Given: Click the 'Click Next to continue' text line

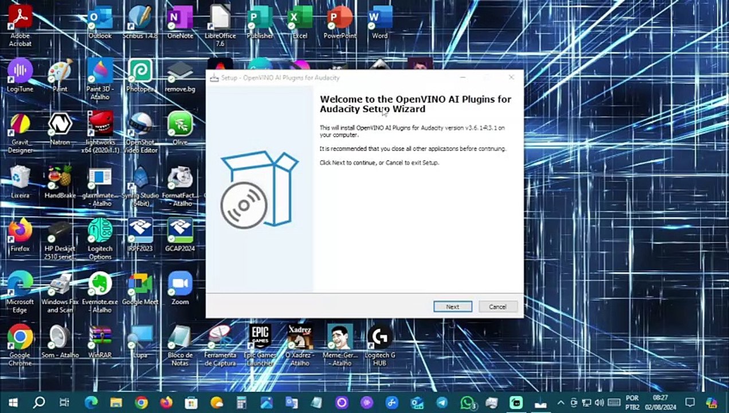Looking at the screenshot, I should coord(379,163).
